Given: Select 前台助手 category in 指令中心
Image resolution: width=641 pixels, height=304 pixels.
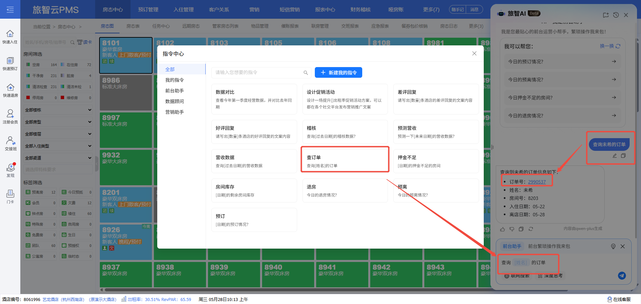Looking at the screenshot, I should pyautogui.click(x=175, y=91).
